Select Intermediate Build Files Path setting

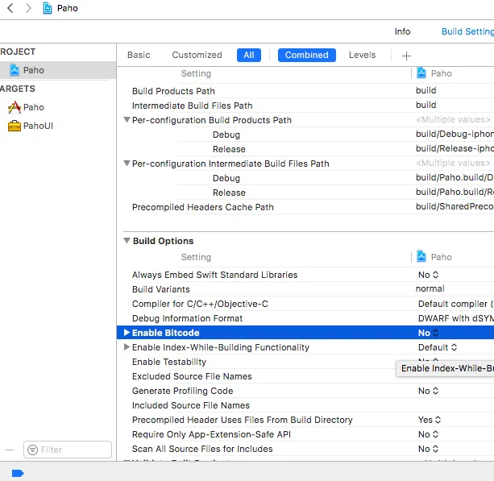(x=192, y=106)
